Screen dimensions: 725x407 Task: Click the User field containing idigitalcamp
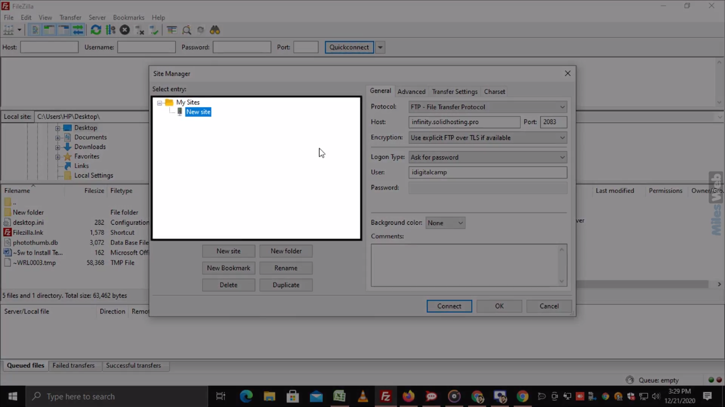(488, 172)
